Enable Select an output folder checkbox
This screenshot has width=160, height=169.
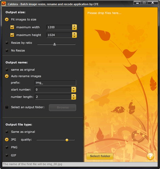(x=7, y=107)
